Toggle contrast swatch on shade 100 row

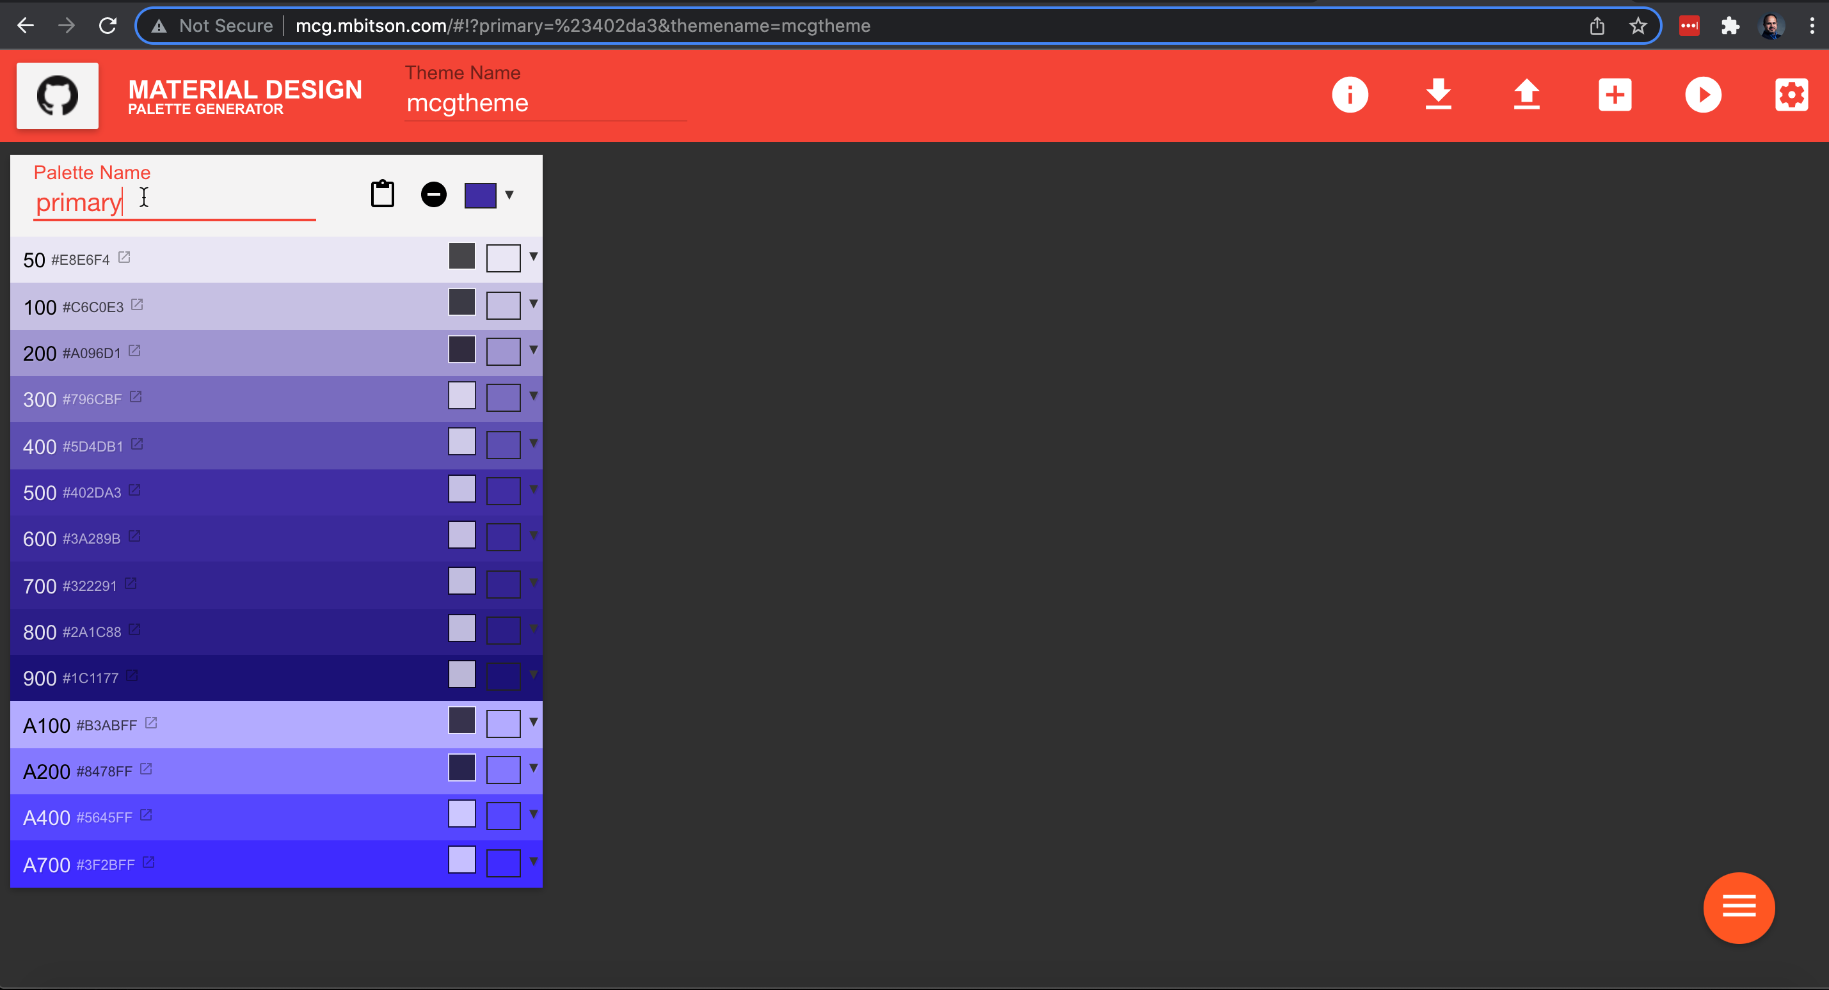pyautogui.click(x=461, y=302)
